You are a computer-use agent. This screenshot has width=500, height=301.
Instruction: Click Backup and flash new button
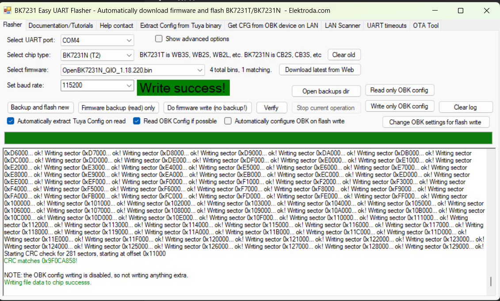(40, 107)
